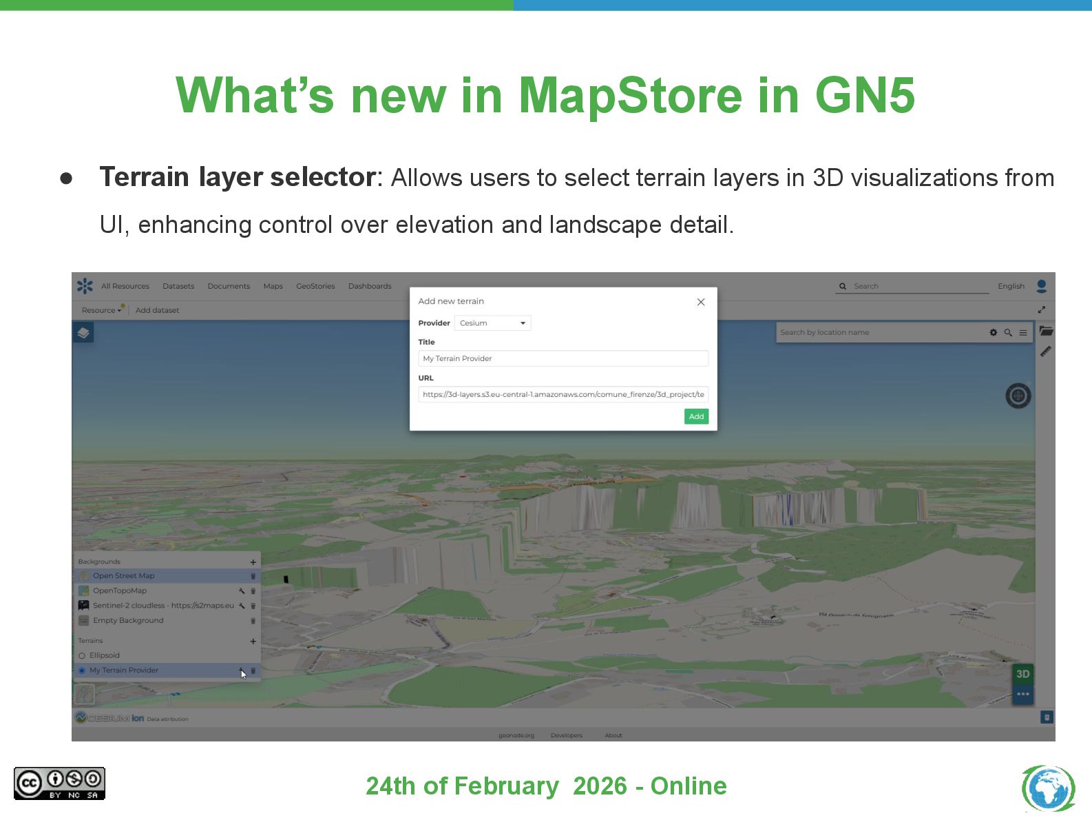The image size is (1092, 820).
Task: Open location search settings gear
Action: (993, 333)
